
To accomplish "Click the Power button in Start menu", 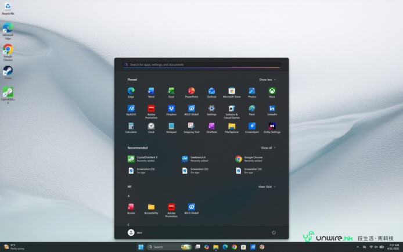I will [274, 232].
